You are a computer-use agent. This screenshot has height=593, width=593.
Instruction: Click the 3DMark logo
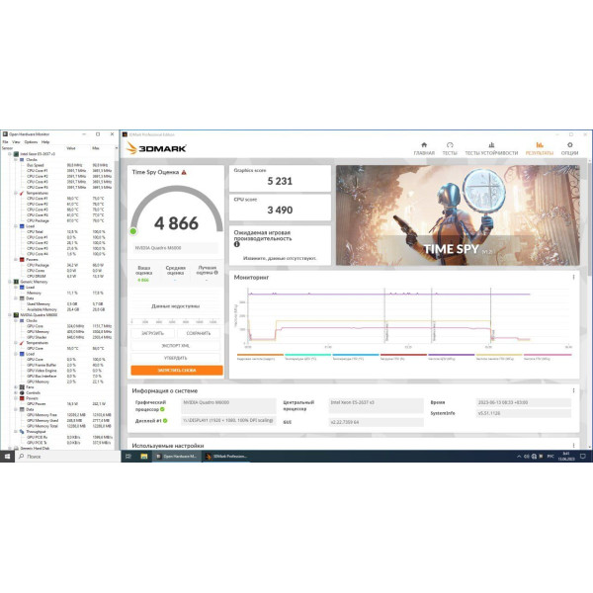coord(156,148)
